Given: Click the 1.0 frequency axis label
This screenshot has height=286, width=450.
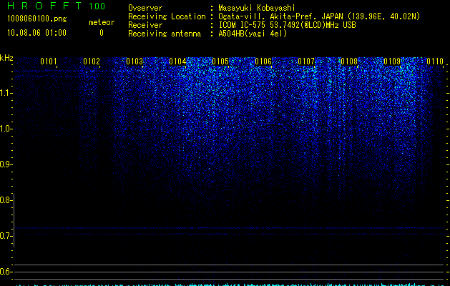Looking at the screenshot, I should coord(5,129).
